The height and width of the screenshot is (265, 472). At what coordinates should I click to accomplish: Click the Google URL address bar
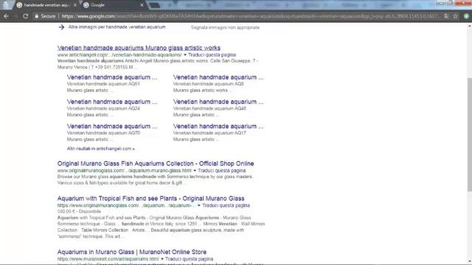point(250,16)
